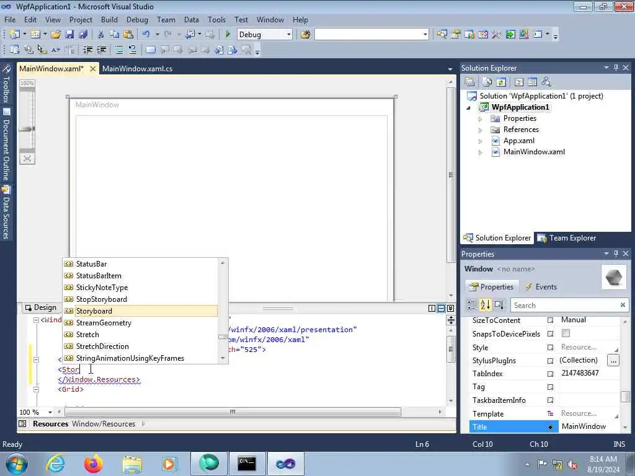Open the Debug menu

pyautogui.click(x=137, y=19)
